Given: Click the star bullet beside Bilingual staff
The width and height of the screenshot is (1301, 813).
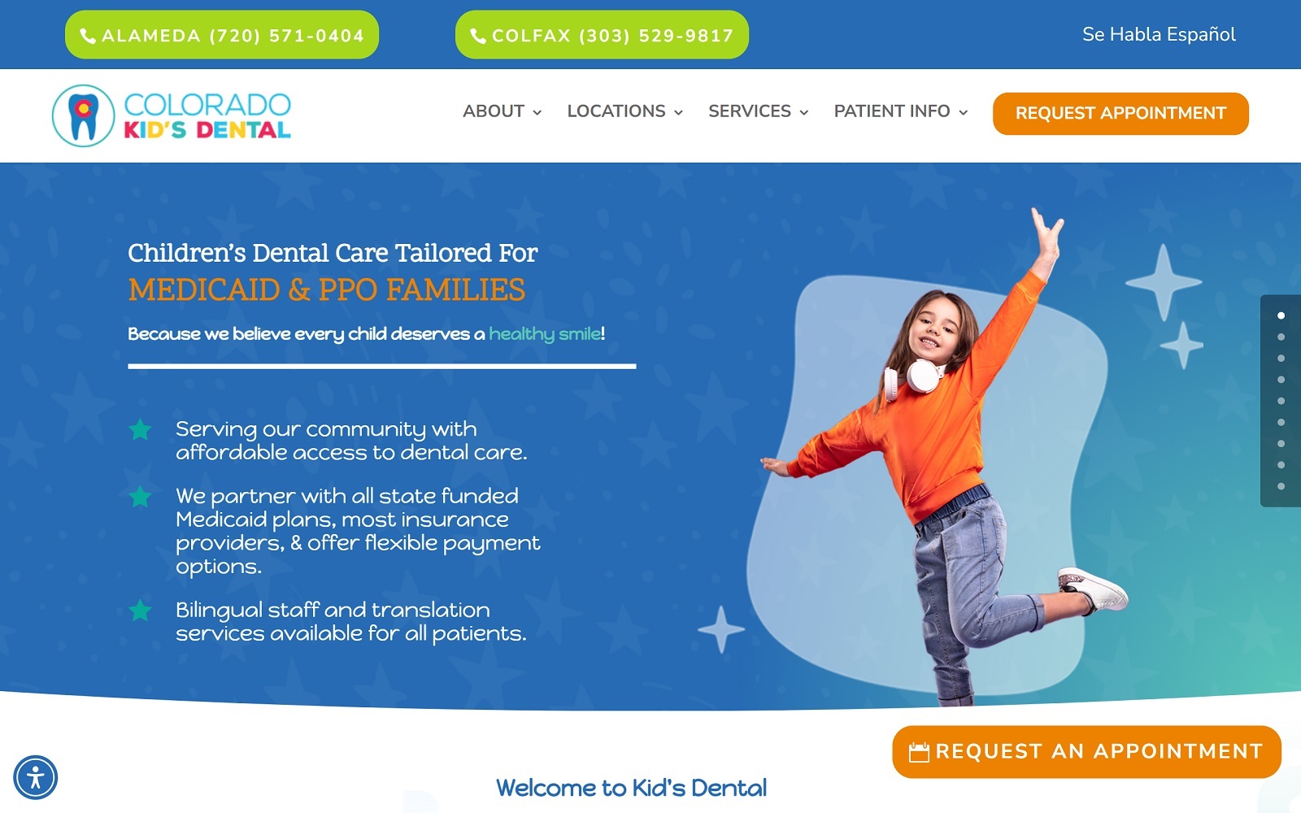Looking at the screenshot, I should coord(141,610).
